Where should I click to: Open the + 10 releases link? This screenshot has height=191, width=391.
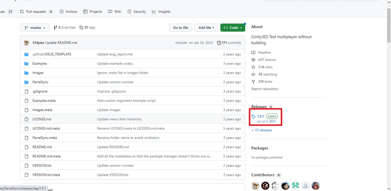tap(261, 130)
